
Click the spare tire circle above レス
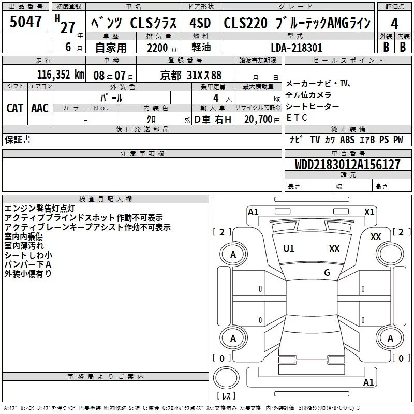[226, 378]
